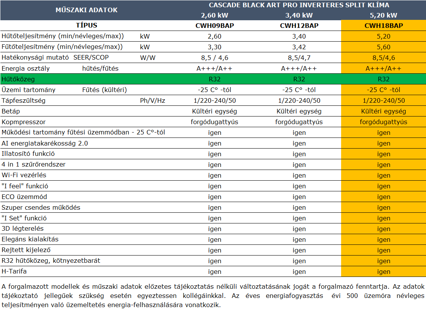Click the 5,20 kW column heading
The width and height of the screenshot is (426, 309).
383,15
